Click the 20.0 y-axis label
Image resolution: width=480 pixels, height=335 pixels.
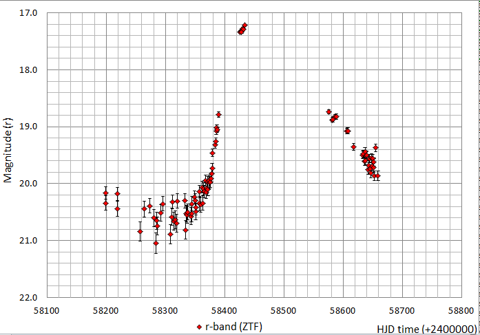click(28, 184)
